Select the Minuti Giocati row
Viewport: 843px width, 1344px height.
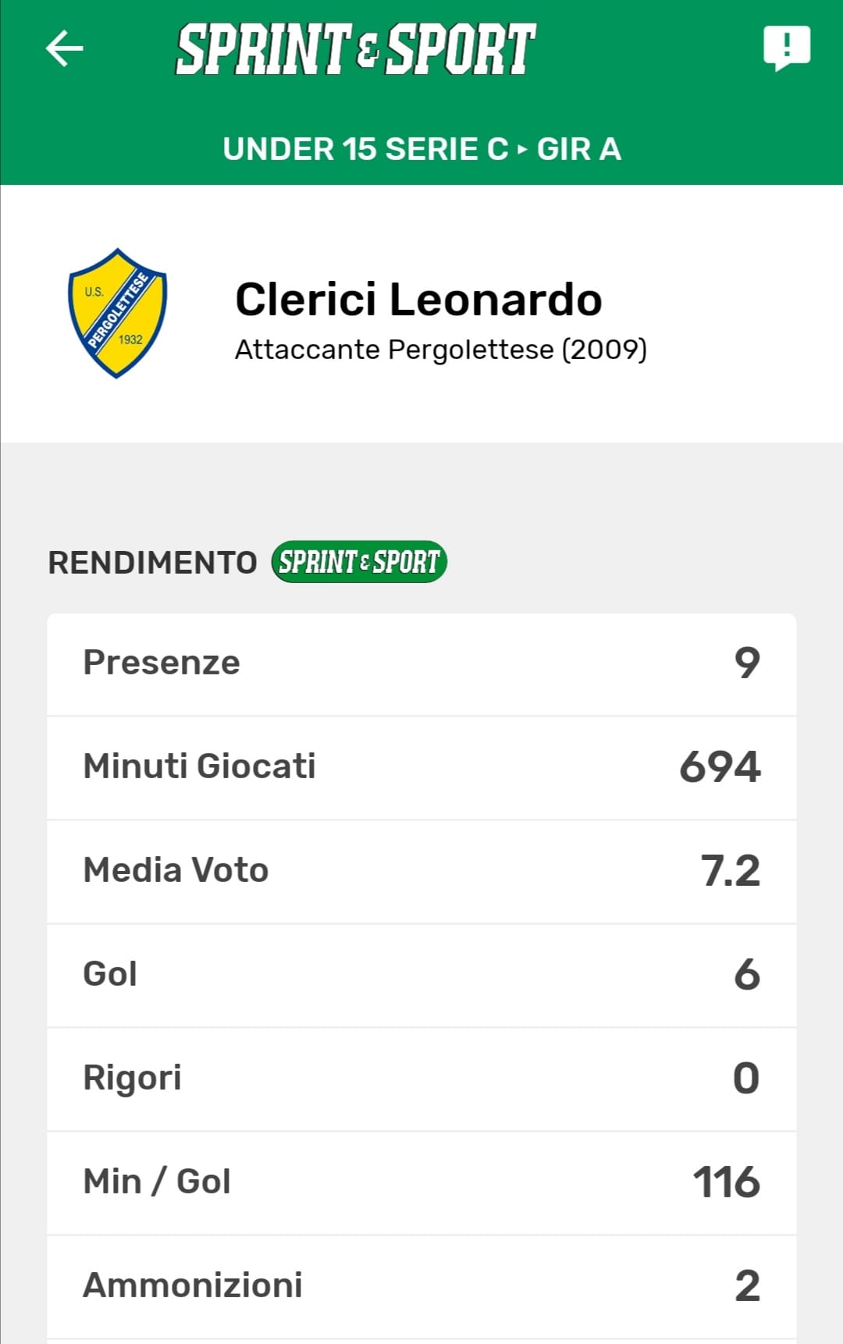point(421,767)
